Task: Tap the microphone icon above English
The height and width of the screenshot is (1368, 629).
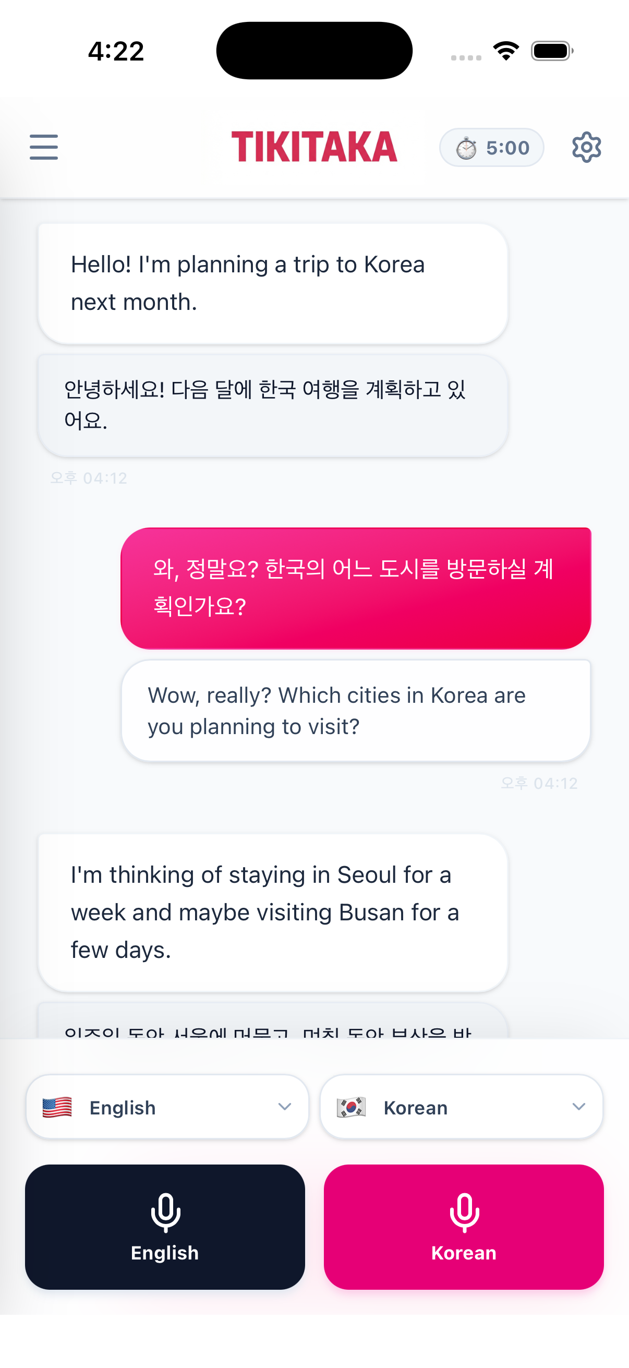Action: [165, 1213]
